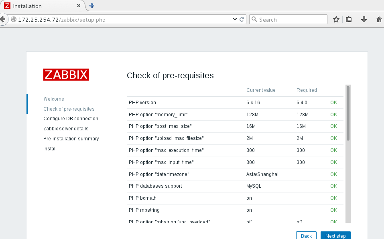
Task: Select Configure DB connection step
Action: 71,119
